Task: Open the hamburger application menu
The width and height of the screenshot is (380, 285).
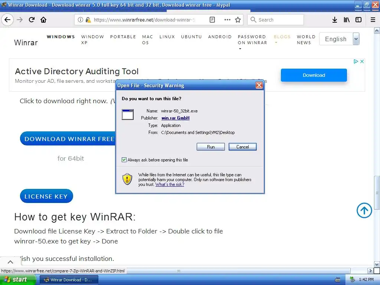Action: tap(373, 20)
